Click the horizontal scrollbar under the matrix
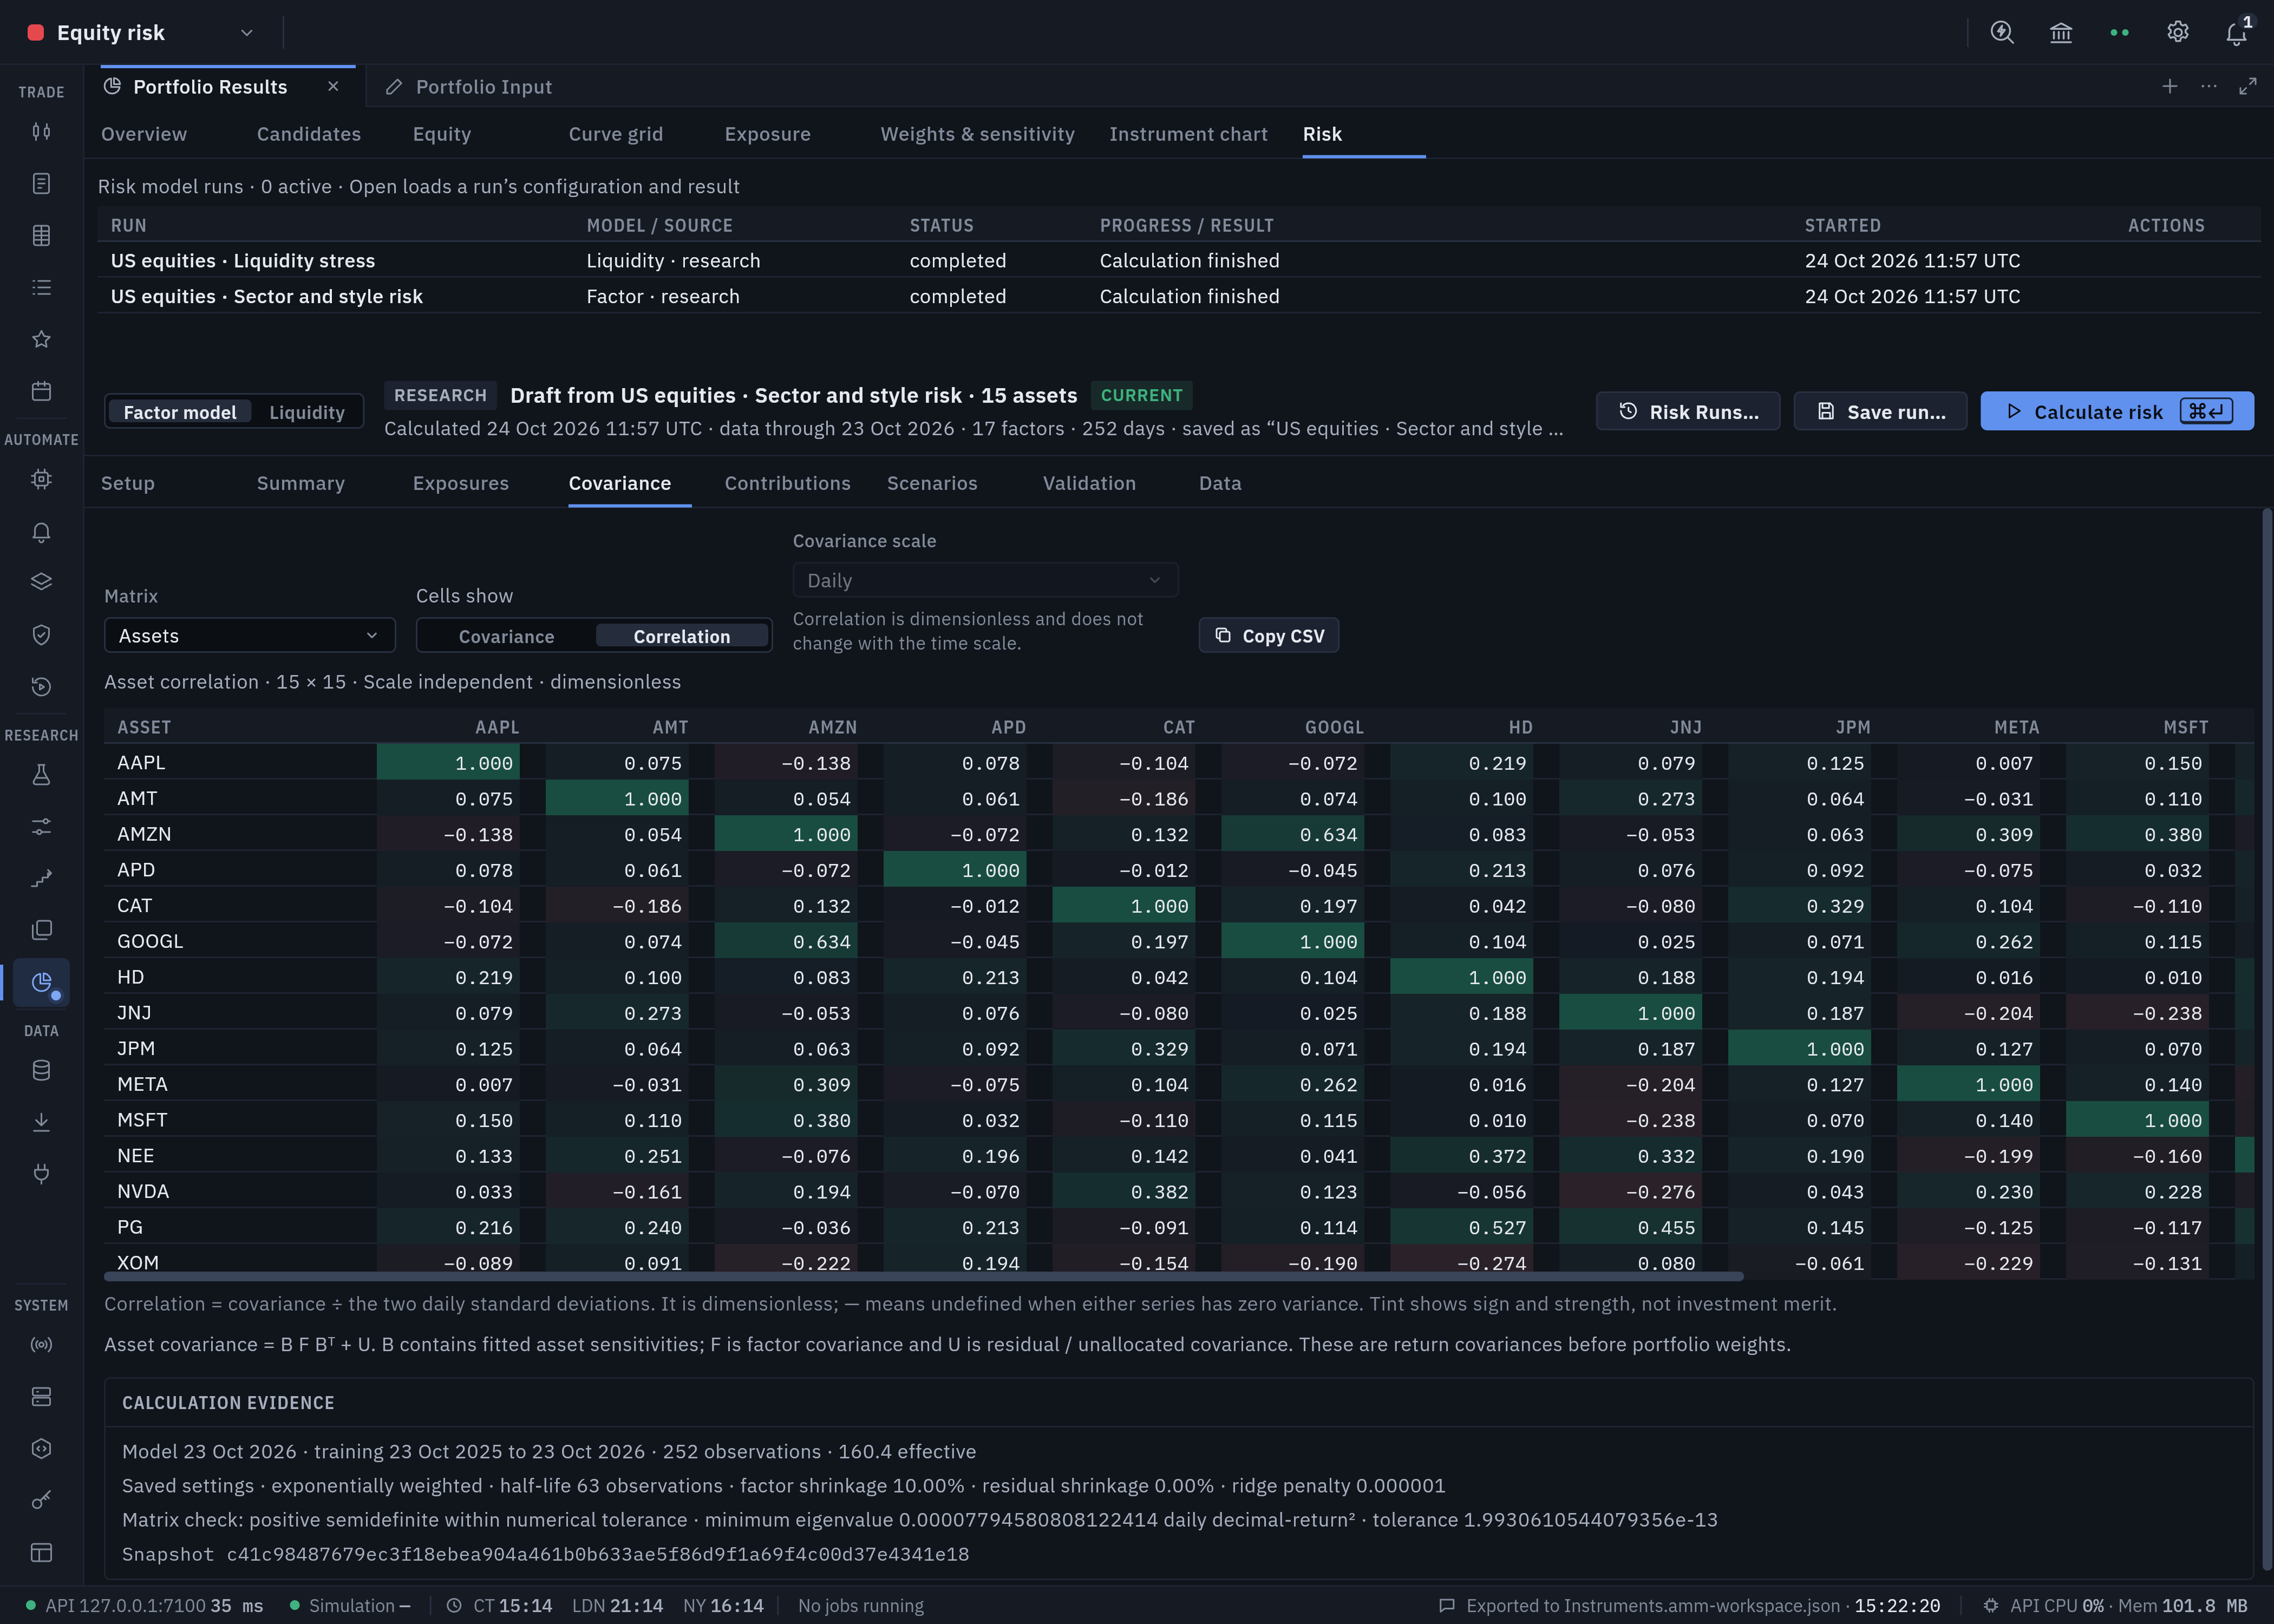Screen dimensions: 2274x1624 [x=923, y=1277]
